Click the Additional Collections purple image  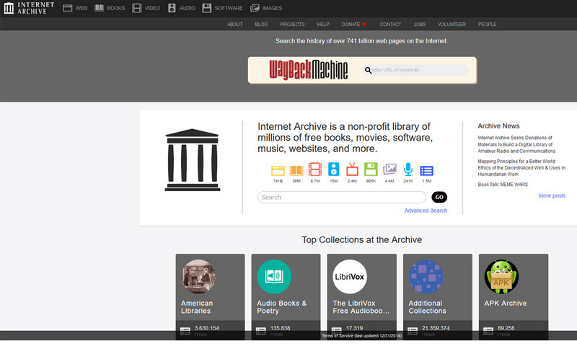tap(426, 277)
